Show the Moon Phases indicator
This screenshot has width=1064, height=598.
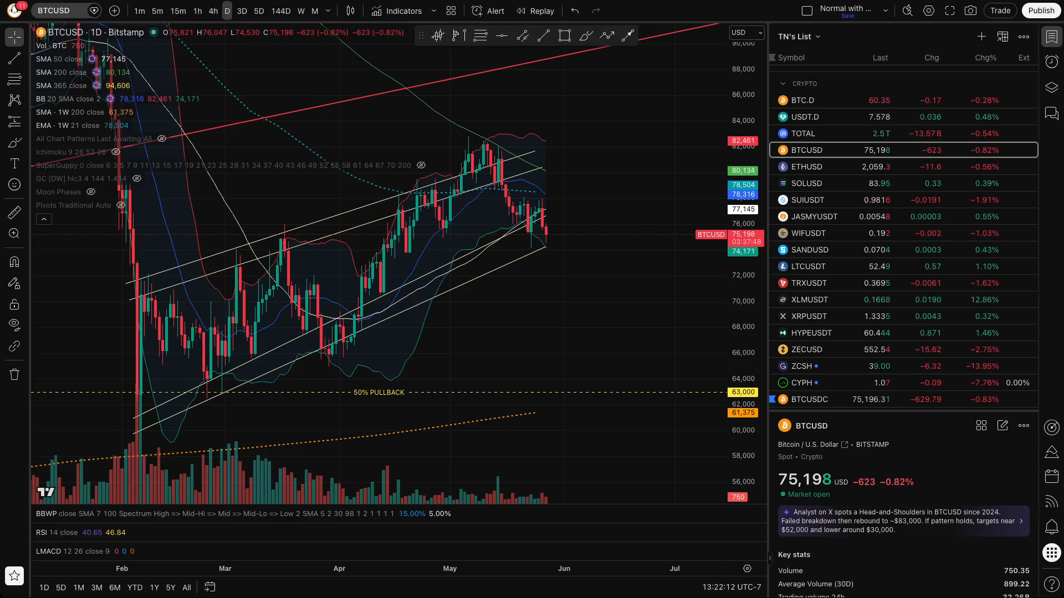click(x=91, y=192)
